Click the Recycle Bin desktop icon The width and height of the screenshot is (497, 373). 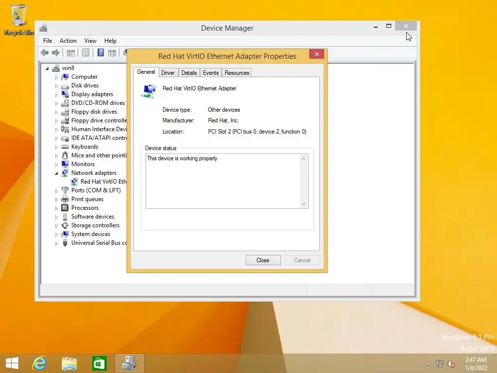pos(19,19)
